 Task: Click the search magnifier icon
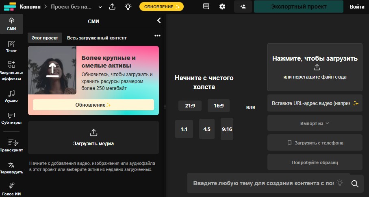[x=355, y=183]
